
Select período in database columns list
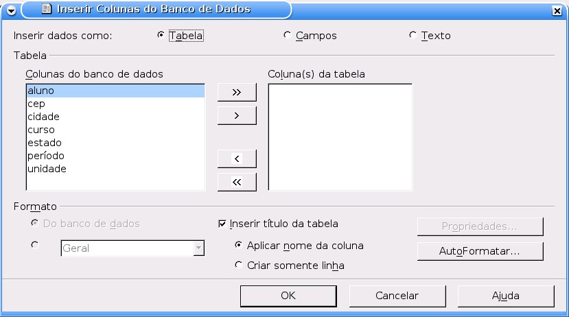click(115, 156)
